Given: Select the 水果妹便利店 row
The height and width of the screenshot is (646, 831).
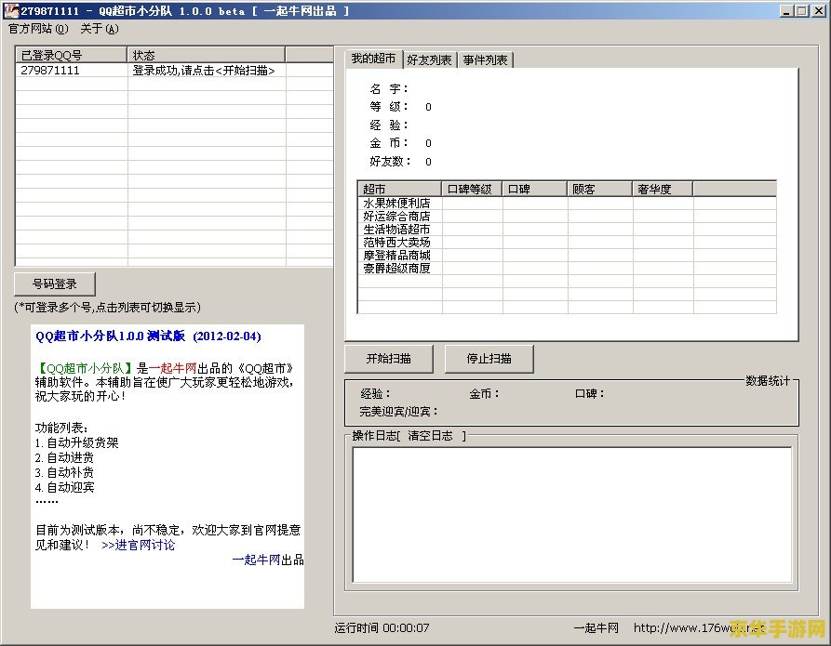Looking at the screenshot, I should pyautogui.click(x=396, y=203).
